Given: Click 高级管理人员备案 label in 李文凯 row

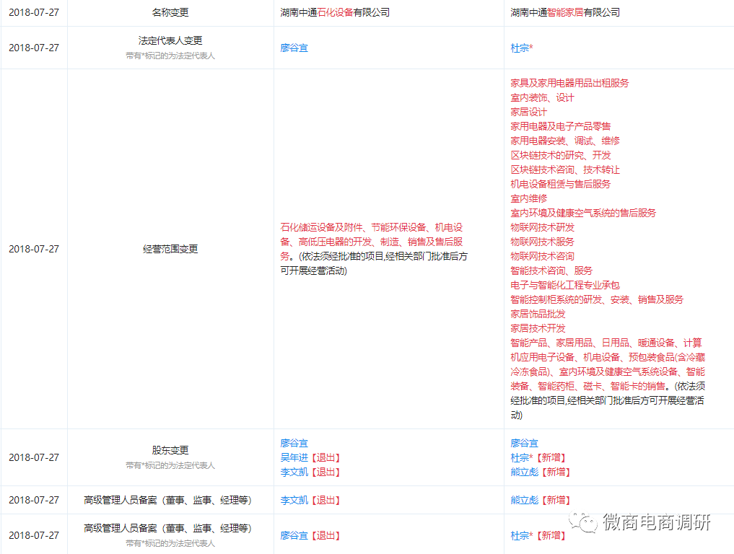Looking at the screenshot, I should click(x=167, y=500).
